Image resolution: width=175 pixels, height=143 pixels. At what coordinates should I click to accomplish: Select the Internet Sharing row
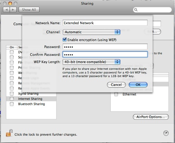pos(31,99)
